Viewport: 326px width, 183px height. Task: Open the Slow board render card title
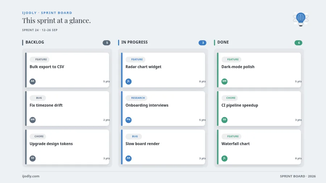[x=142, y=144]
